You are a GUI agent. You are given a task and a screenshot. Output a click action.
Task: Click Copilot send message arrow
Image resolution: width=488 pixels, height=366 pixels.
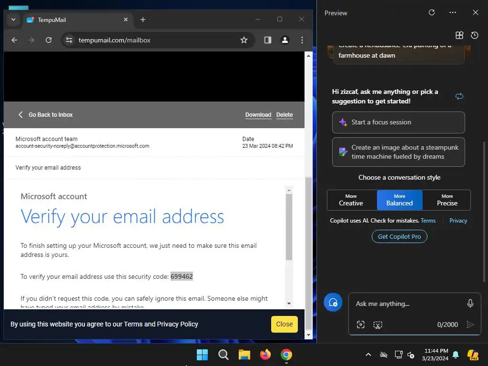click(x=470, y=325)
